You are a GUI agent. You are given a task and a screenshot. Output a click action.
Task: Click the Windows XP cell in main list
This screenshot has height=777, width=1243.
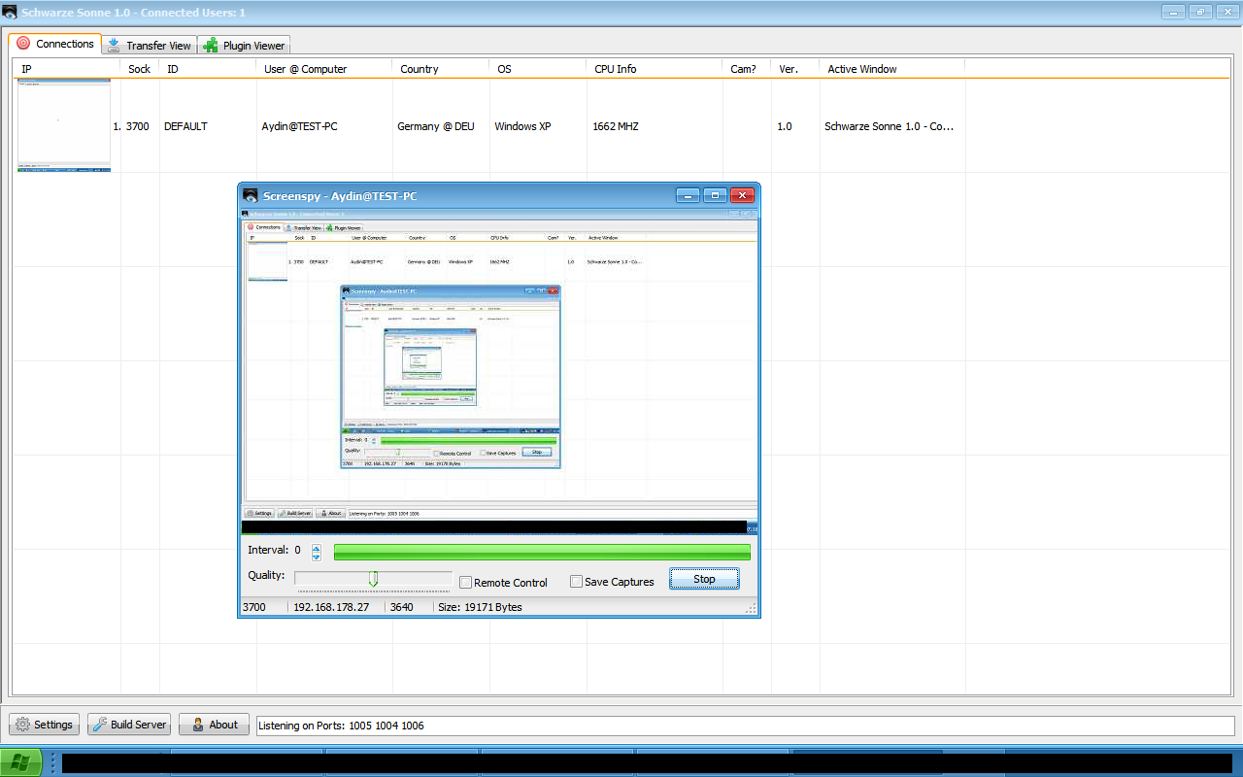[522, 126]
